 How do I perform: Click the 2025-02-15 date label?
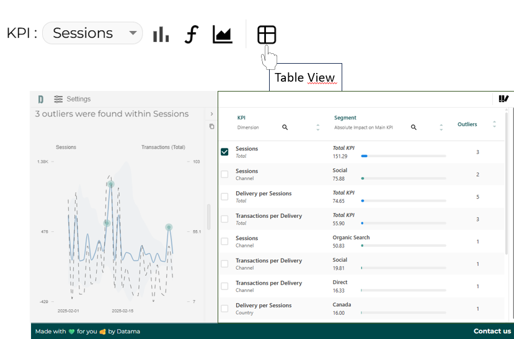(x=123, y=311)
